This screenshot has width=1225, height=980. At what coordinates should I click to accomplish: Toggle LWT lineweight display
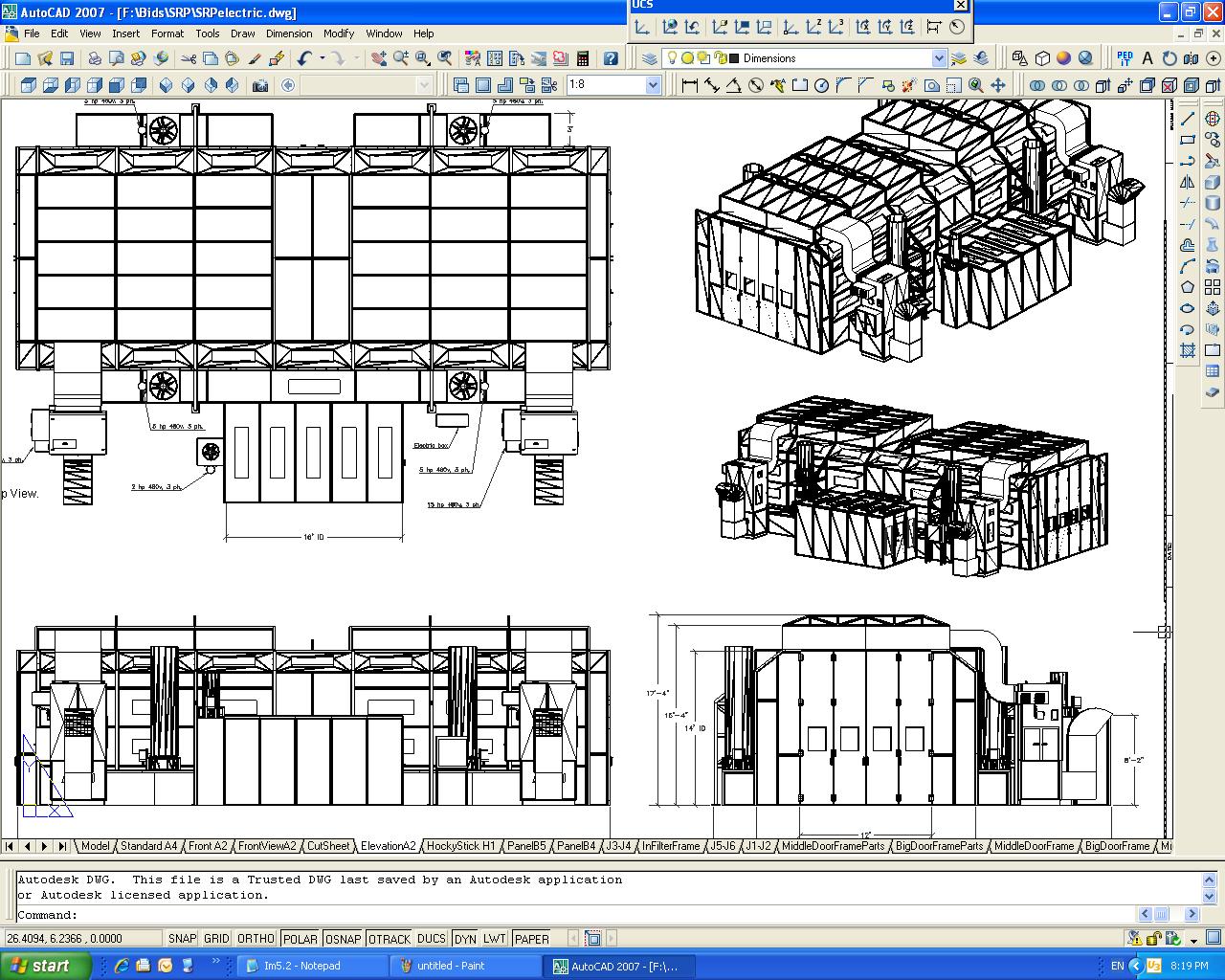click(494, 939)
